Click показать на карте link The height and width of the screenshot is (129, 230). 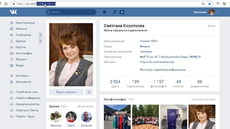coord(203,100)
